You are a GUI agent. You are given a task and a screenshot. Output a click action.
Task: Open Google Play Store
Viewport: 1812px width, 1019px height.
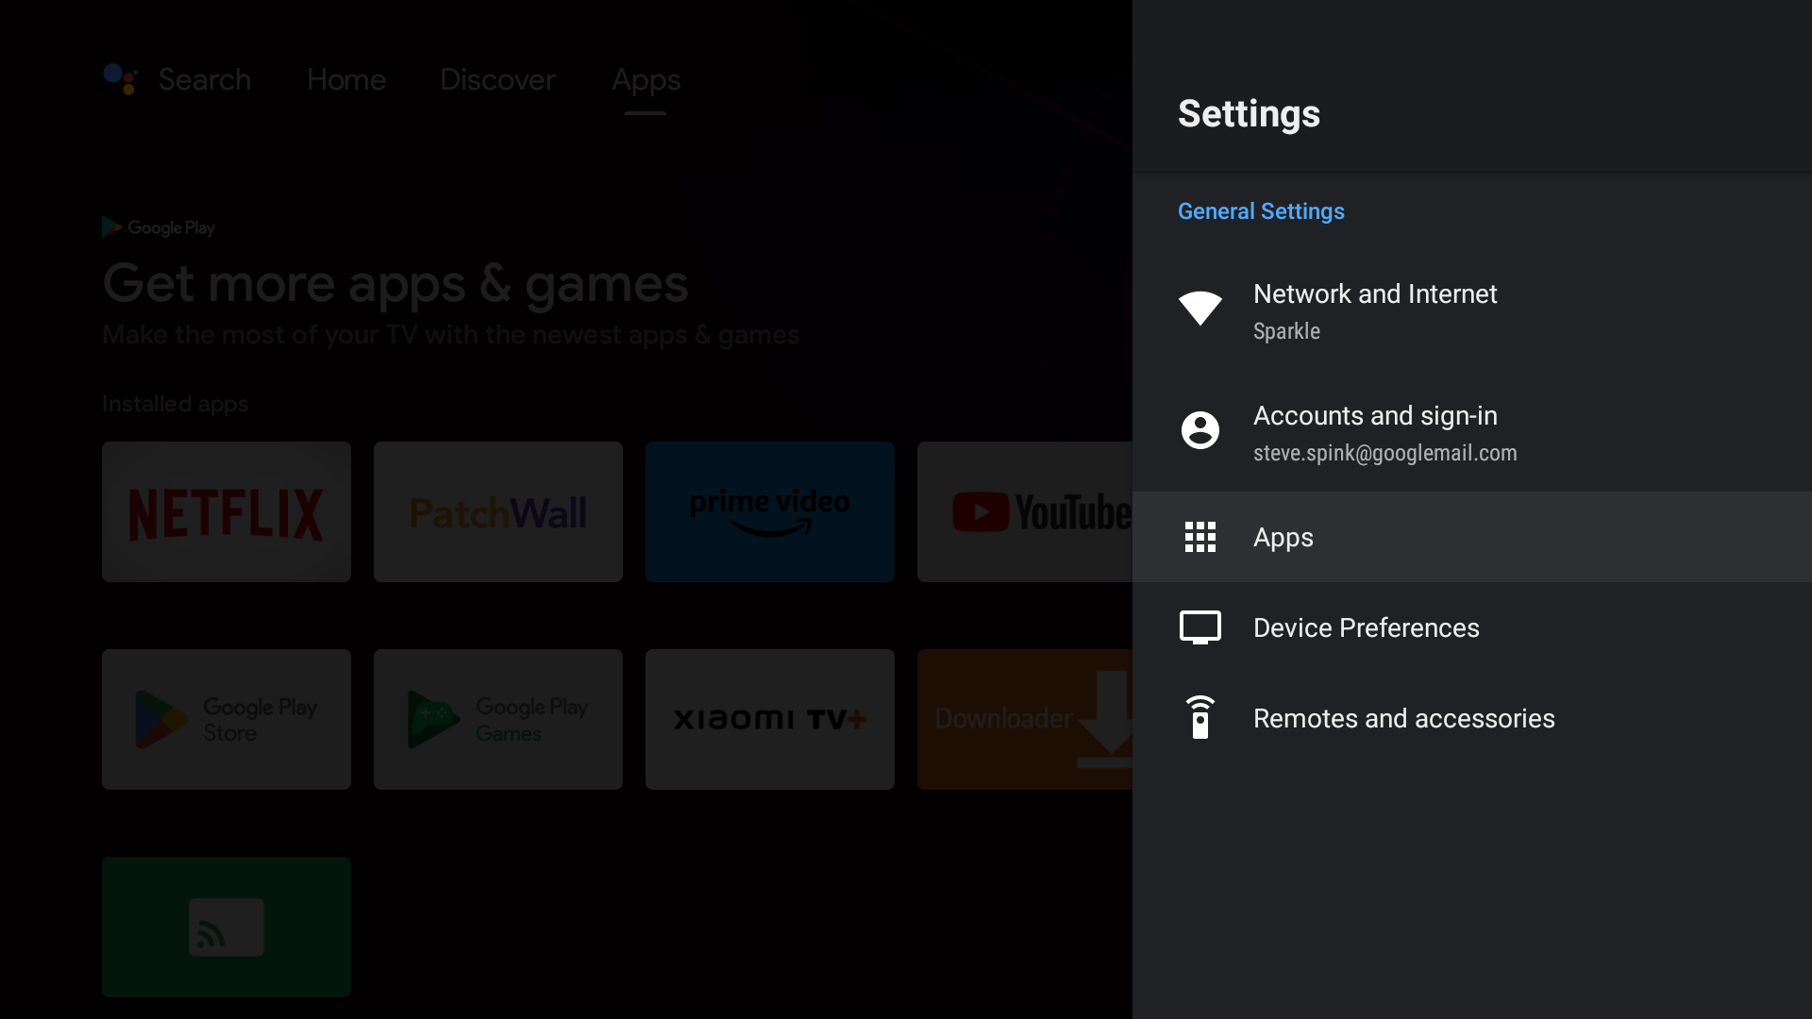(226, 719)
